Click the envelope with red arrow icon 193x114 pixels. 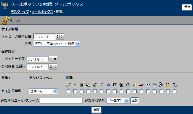[x=141, y=85]
